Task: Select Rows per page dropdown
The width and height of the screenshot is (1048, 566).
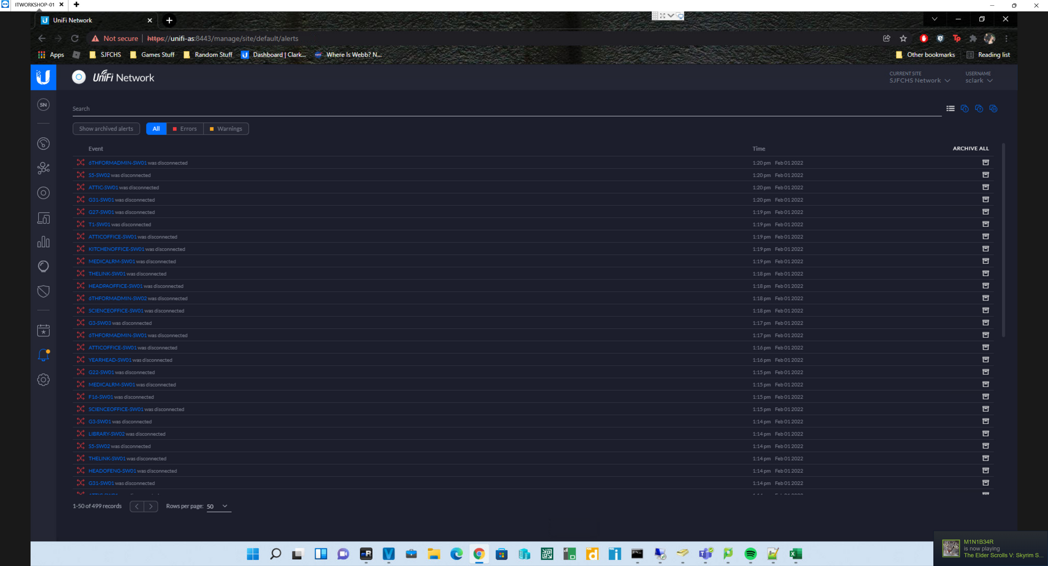Action: click(217, 506)
